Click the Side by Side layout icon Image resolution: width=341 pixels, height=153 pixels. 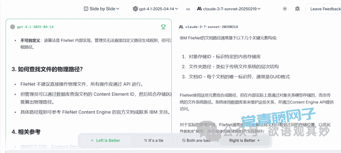point(86,9)
